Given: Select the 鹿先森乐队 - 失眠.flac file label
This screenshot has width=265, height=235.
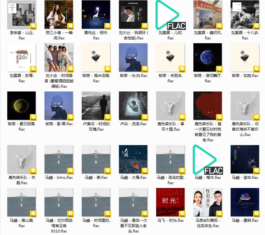Looking at the screenshot, I should (x=21, y=180).
